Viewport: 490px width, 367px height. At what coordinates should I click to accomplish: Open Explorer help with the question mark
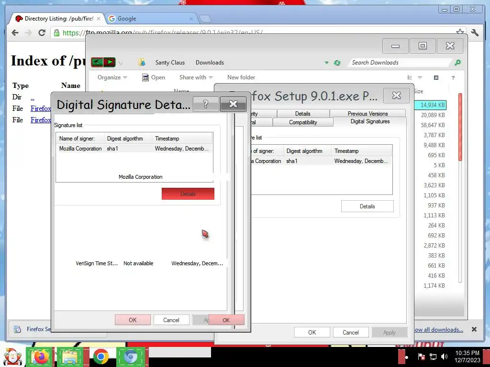453,78
